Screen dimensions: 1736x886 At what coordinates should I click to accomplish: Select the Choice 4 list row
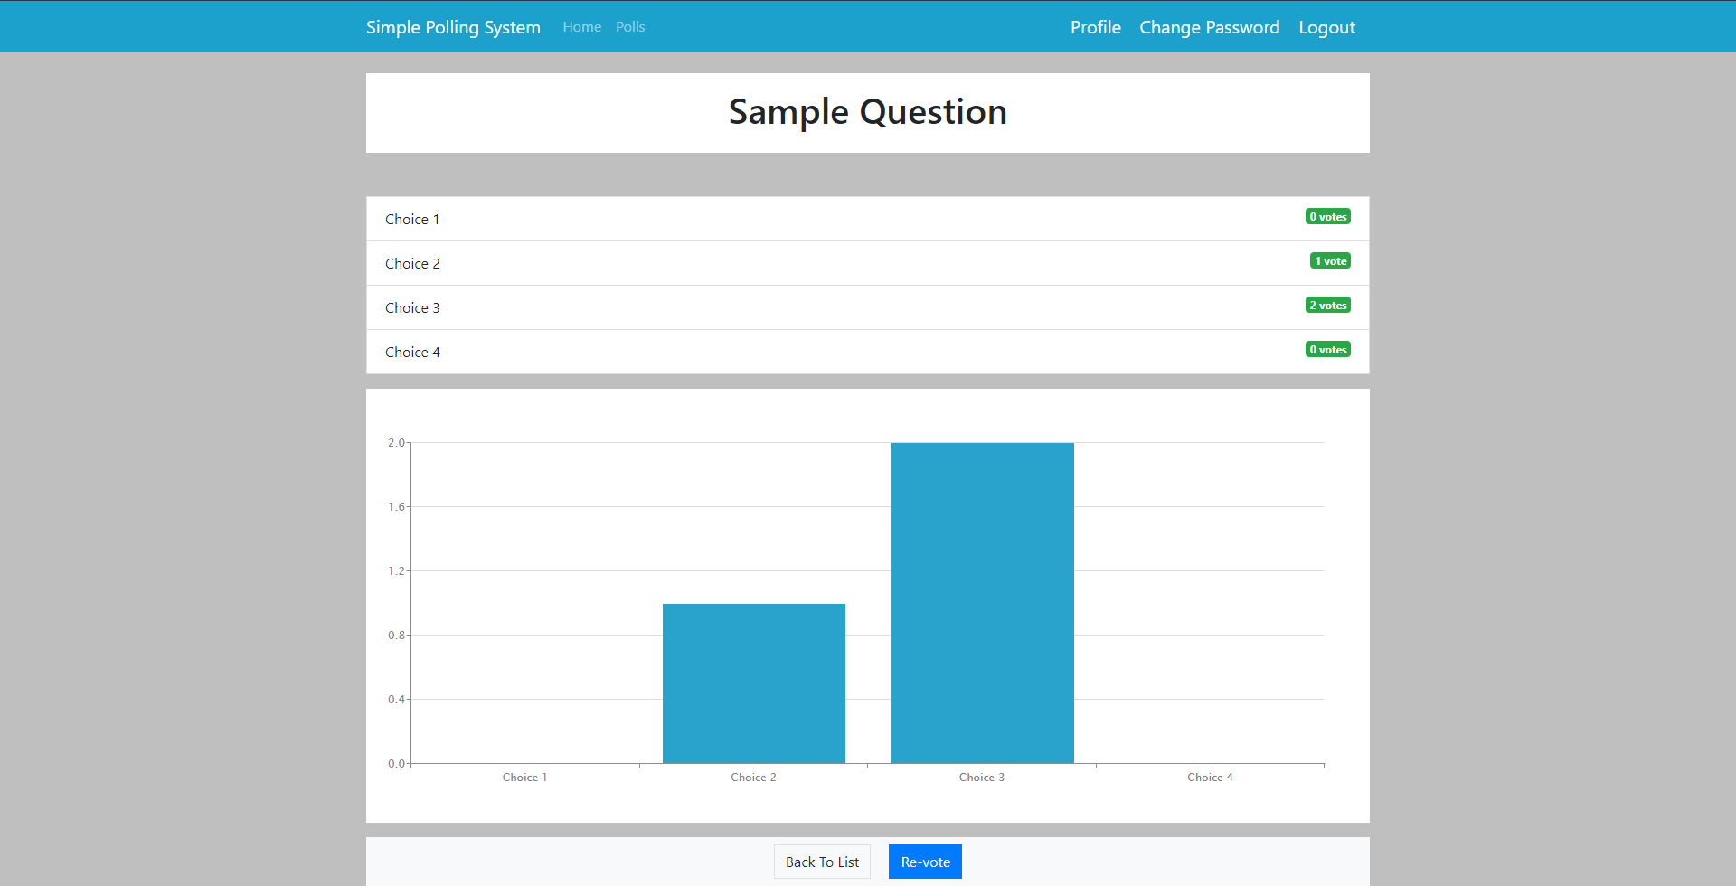(x=868, y=352)
